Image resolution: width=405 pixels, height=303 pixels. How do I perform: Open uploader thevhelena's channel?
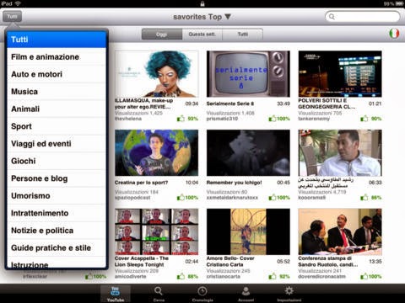tap(128, 119)
